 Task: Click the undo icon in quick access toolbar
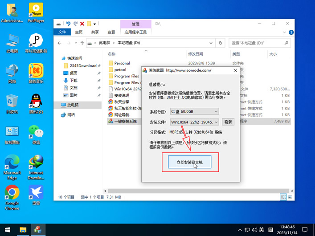click(x=68, y=24)
